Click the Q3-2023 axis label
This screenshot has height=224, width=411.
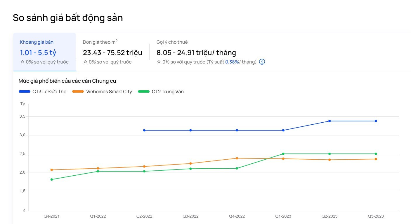coord(376,216)
